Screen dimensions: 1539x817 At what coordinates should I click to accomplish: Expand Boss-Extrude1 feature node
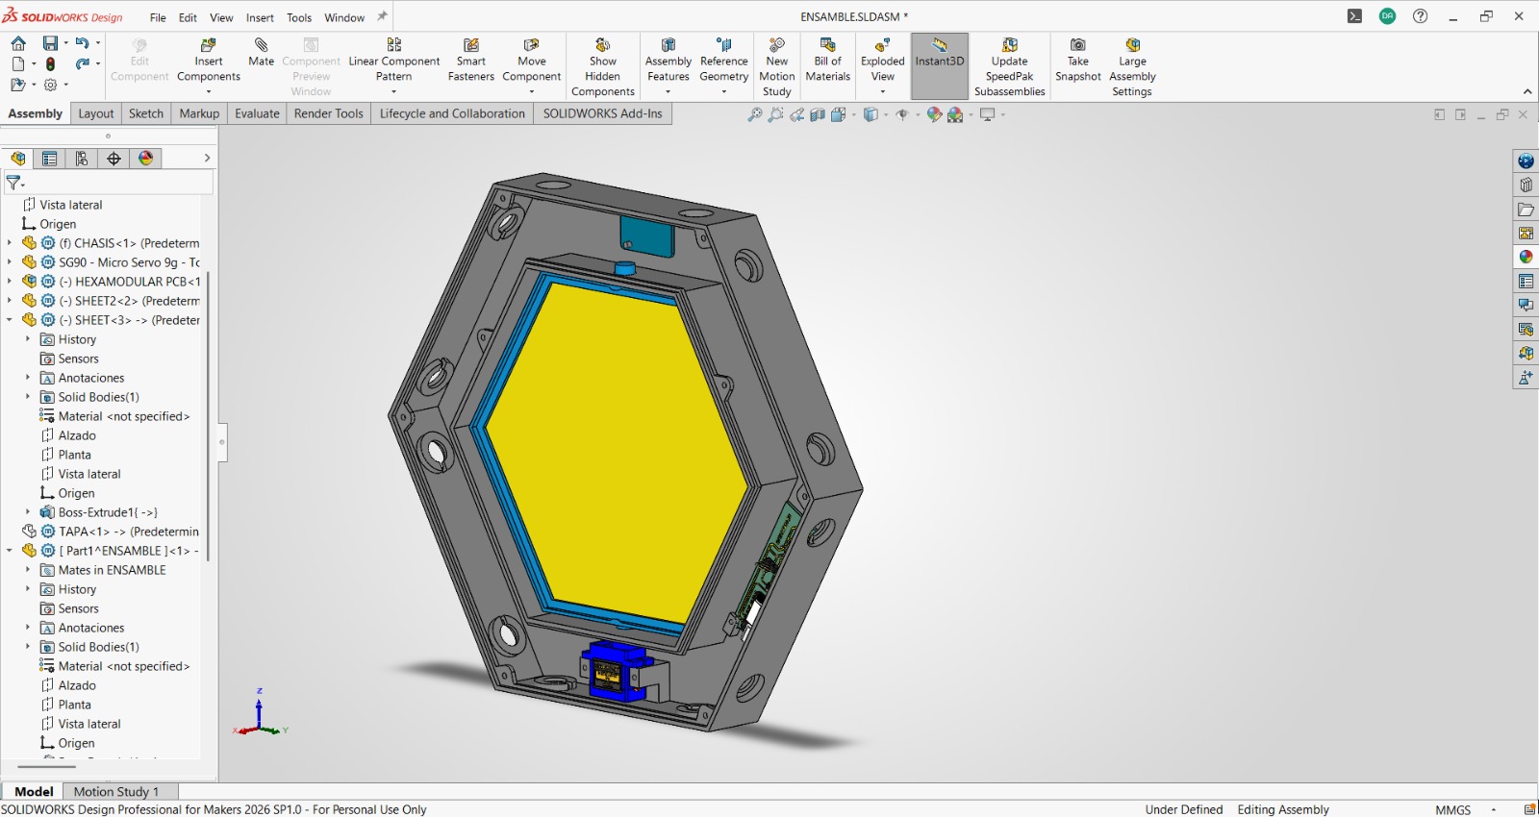[28, 512]
